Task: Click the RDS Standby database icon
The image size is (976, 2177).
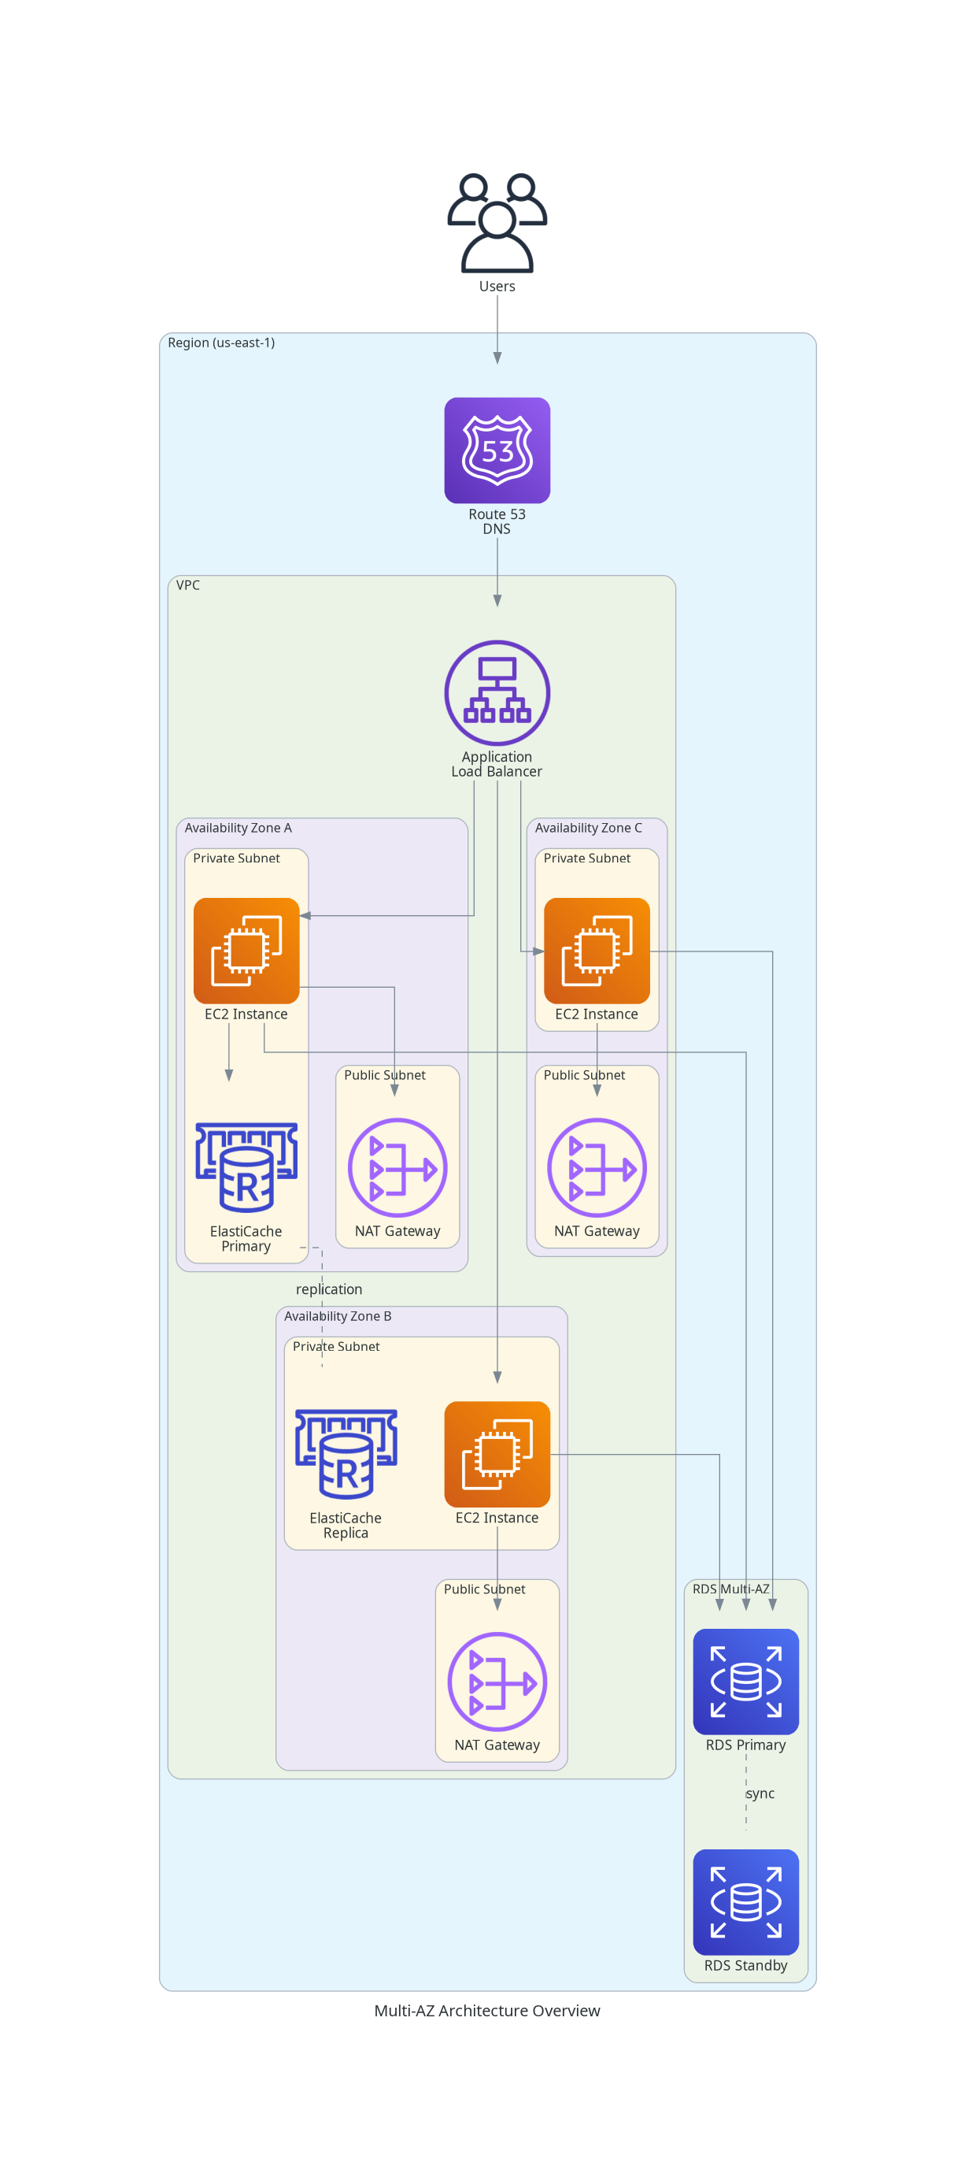Action: (x=745, y=1902)
